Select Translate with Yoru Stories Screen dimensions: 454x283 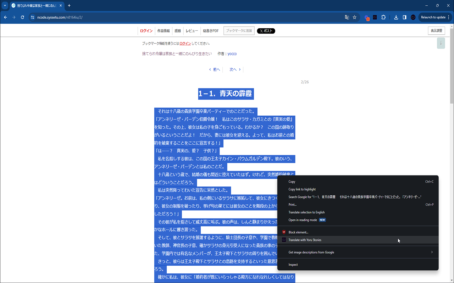coord(358,240)
